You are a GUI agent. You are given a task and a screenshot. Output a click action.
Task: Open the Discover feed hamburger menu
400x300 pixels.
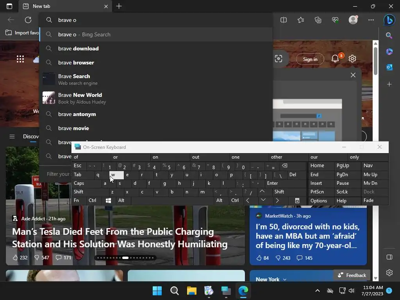pos(12,136)
